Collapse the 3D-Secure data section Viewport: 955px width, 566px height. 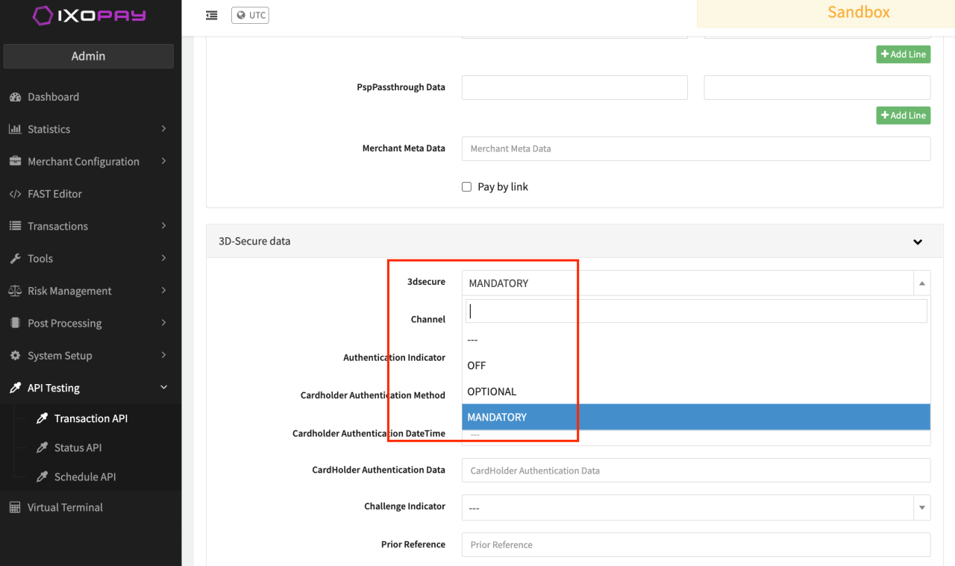(918, 242)
